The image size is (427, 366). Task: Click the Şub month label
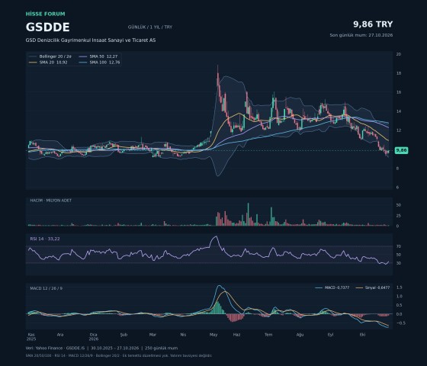click(124, 335)
